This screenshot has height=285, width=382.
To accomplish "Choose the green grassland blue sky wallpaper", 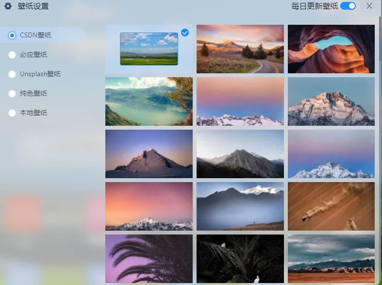I will 149,49.
